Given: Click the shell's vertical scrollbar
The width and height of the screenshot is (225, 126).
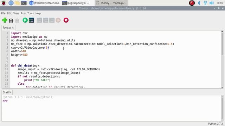Looking at the screenshot, I should click(x=222, y=108).
